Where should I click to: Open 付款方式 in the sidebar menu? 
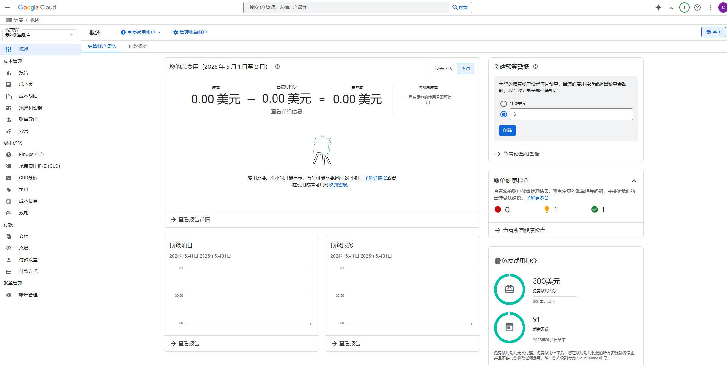point(28,271)
